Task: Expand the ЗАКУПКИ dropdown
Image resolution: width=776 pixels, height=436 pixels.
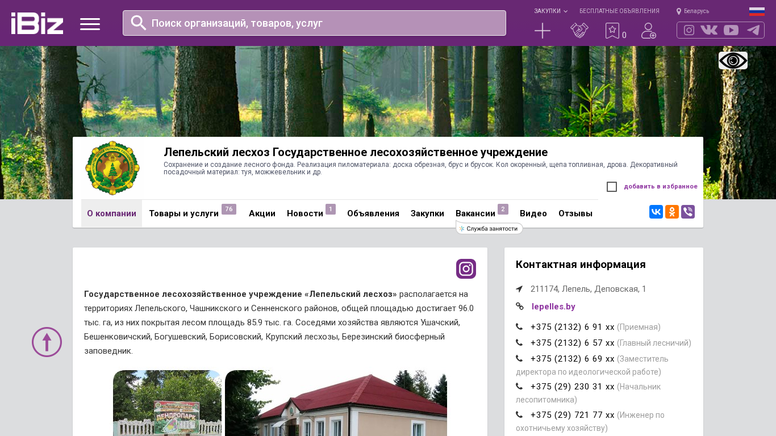Action: pyautogui.click(x=550, y=11)
